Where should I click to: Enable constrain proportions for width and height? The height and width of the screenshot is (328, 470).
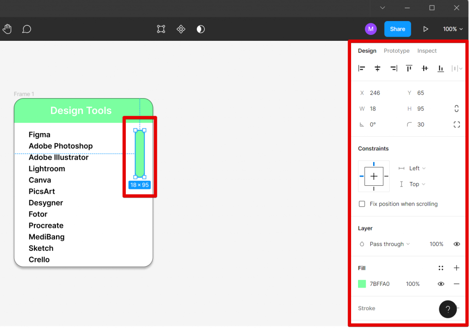click(x=457, y=108)
